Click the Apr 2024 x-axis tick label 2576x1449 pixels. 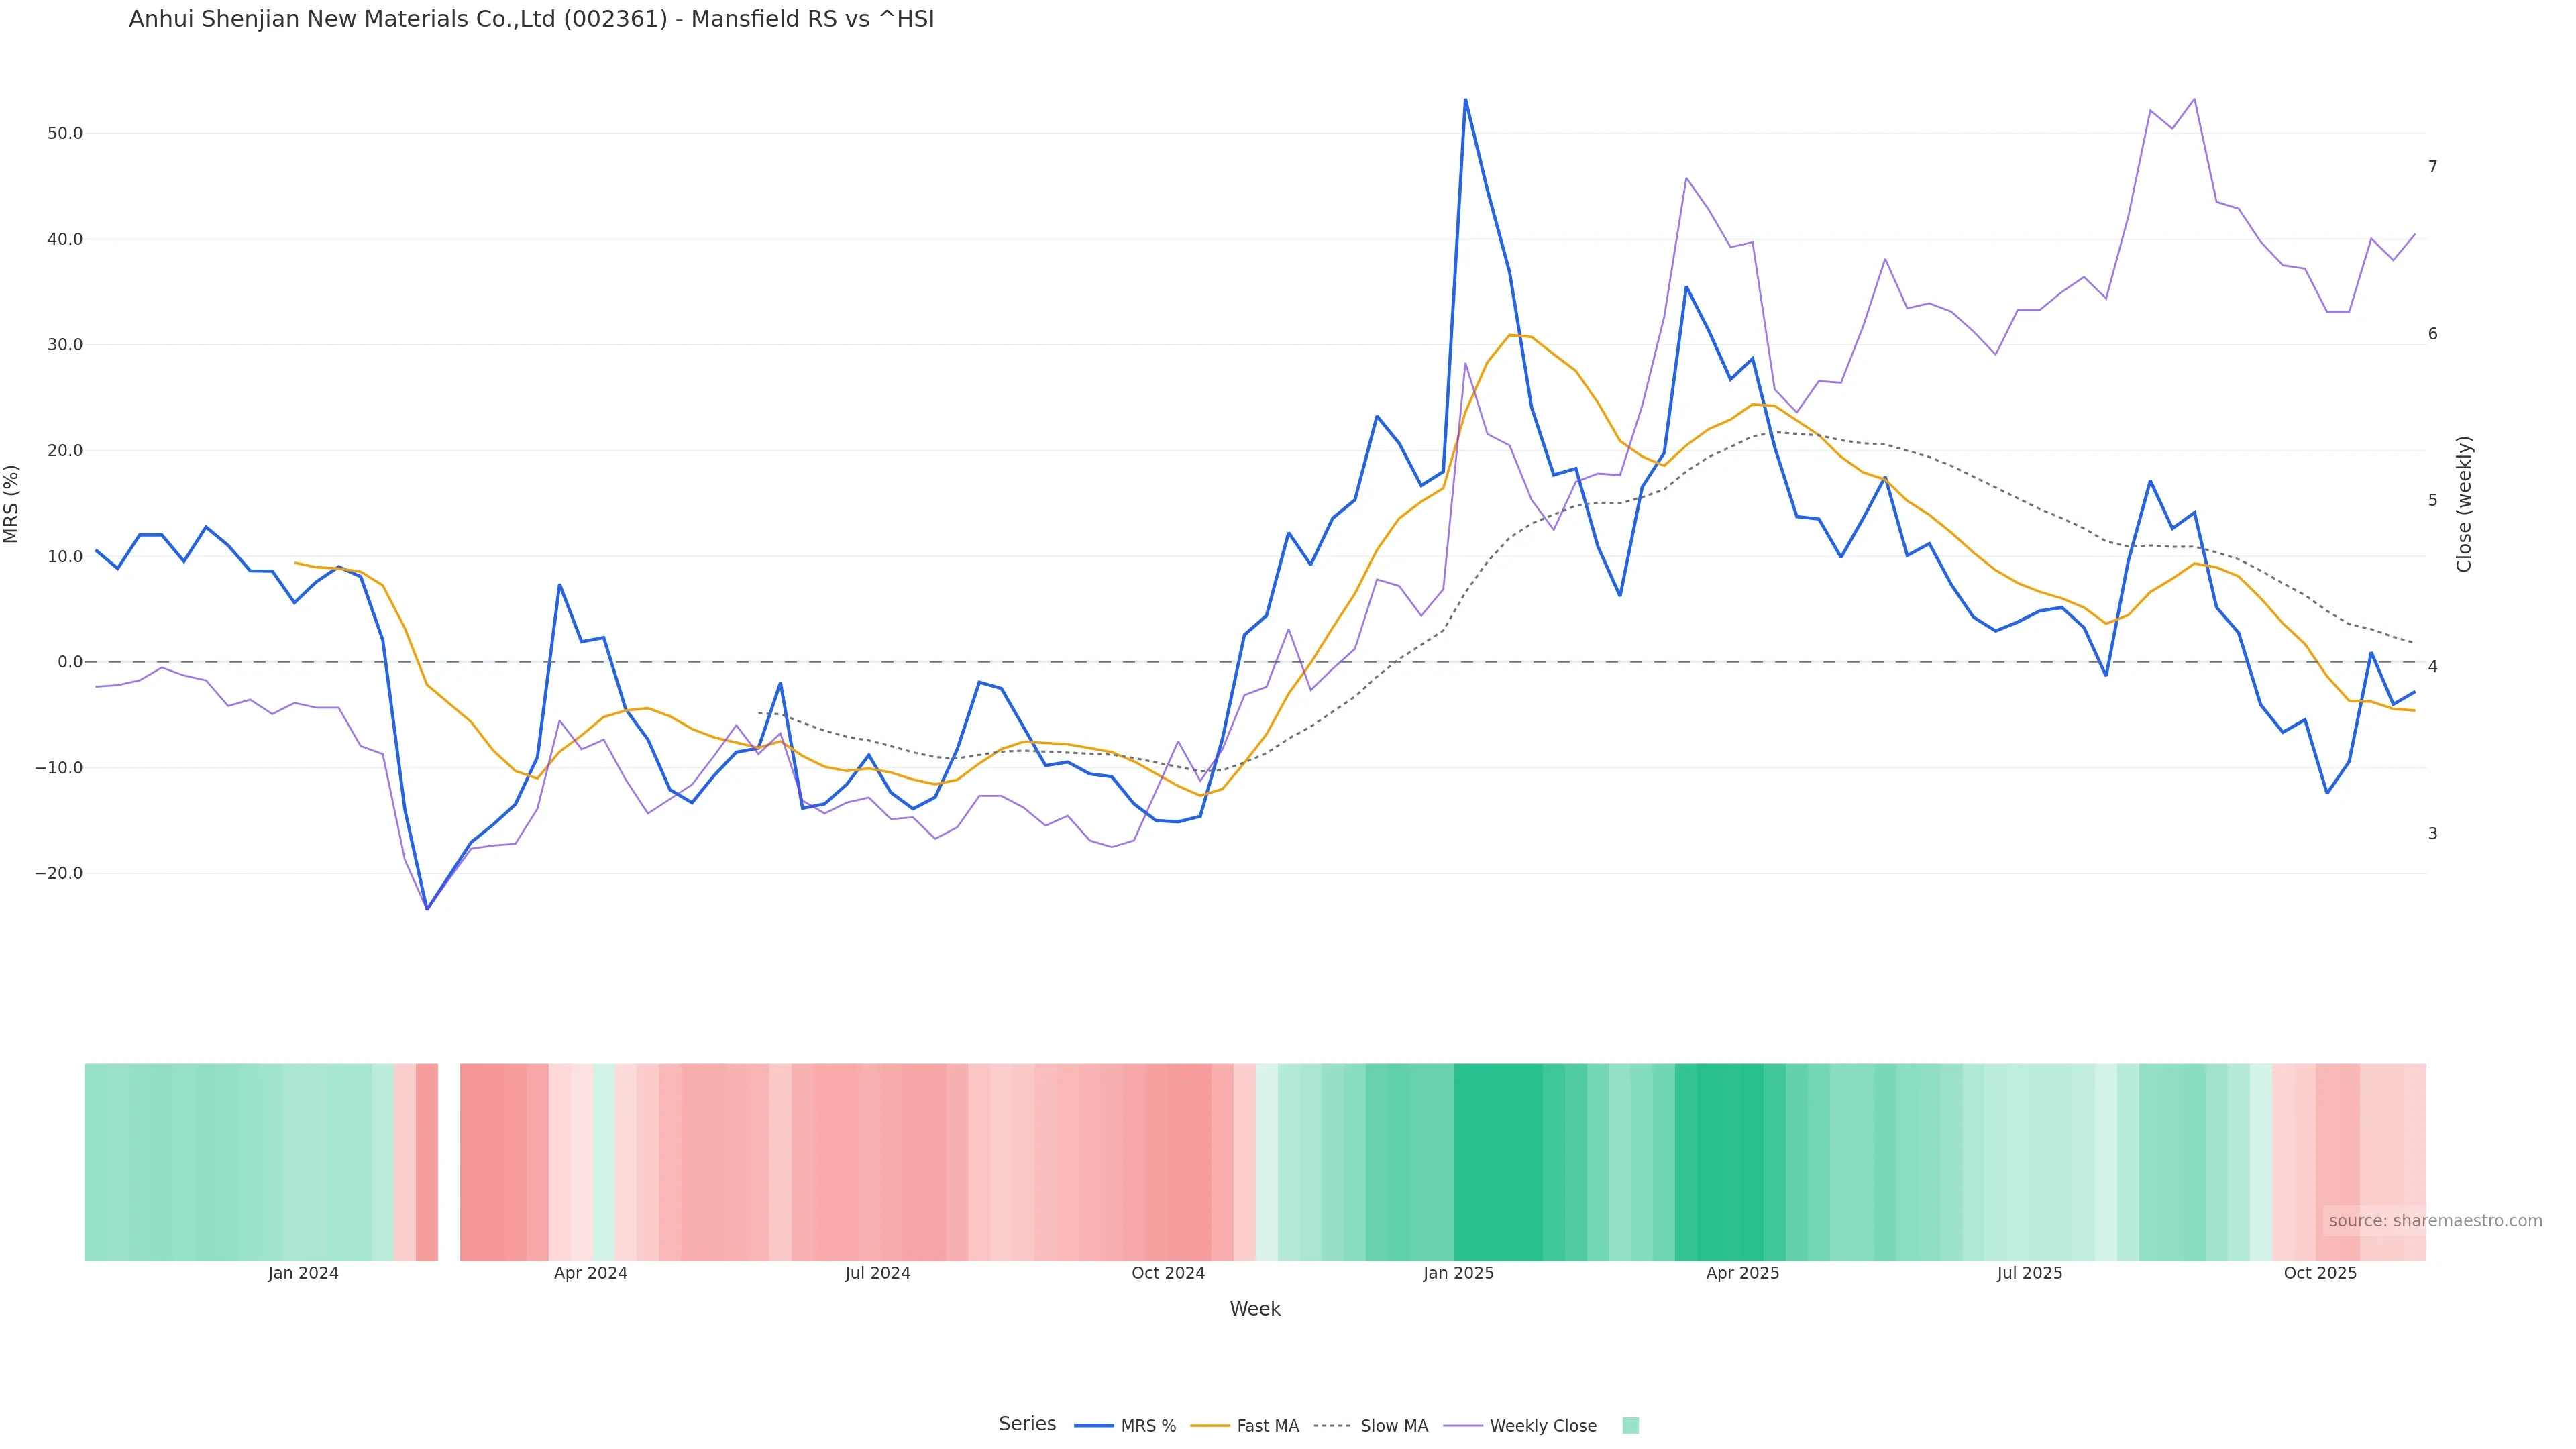[590, 1274]
